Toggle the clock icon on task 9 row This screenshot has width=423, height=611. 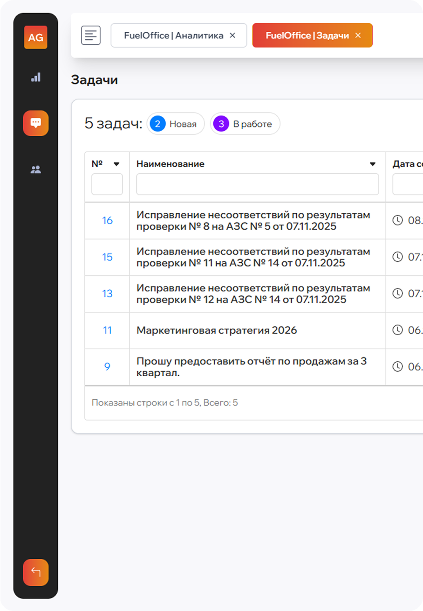397,366
